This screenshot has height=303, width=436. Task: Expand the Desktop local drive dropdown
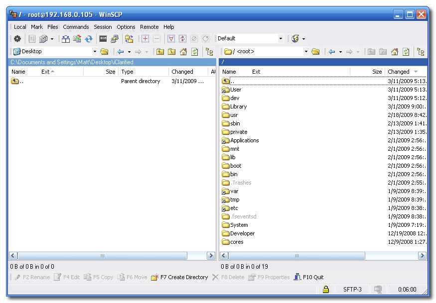point(95,52)
